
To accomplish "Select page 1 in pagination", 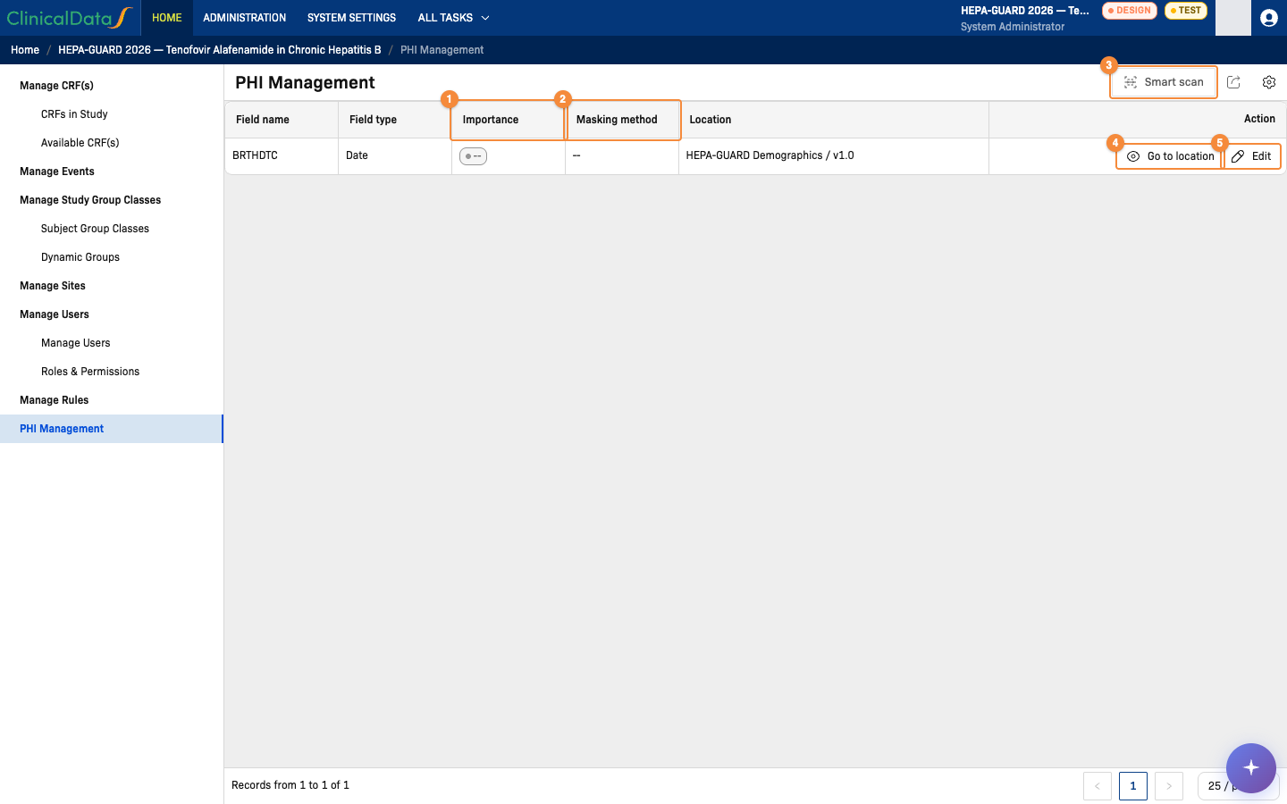I will [x=1133, y=786].
